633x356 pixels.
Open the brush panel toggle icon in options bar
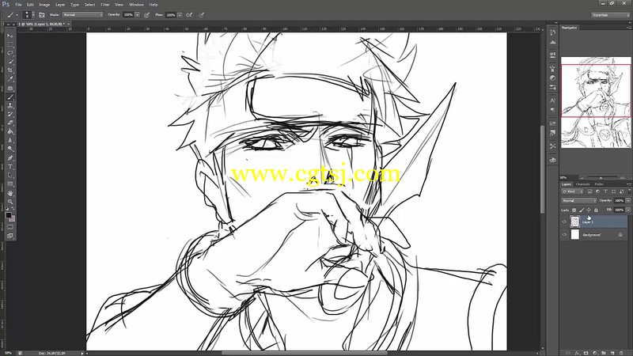pos(42,15)
